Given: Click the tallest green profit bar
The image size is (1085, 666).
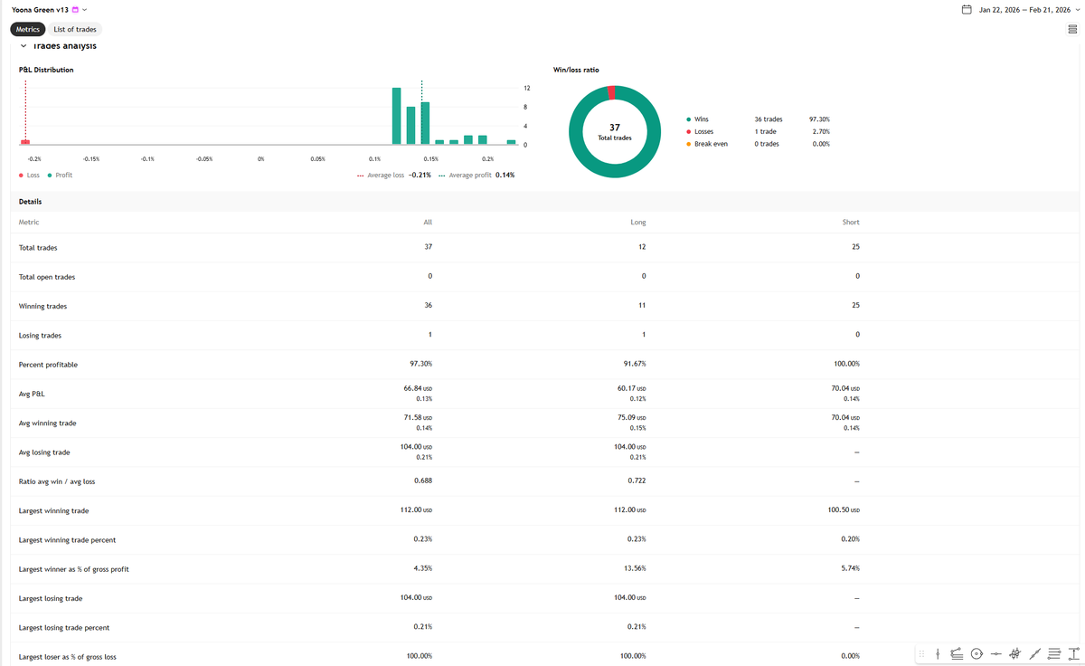Looking at the screenshot, I should (396, 116).
